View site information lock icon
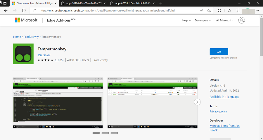The image size is (263, 140). coord(35,11)
